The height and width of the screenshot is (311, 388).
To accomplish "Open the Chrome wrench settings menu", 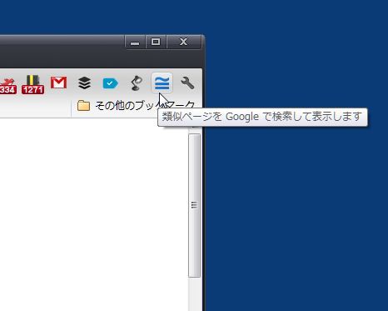I will (187, 83).
